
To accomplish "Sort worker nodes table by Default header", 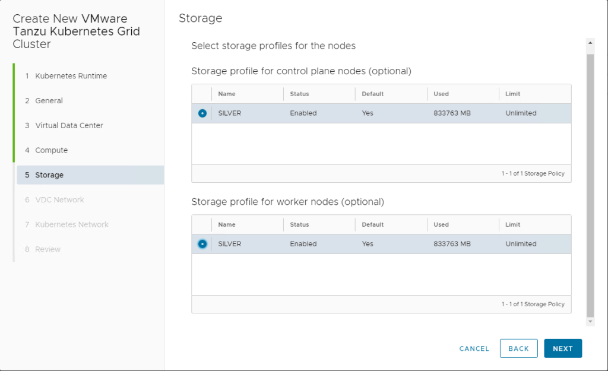I will point(373,224).
